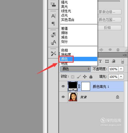Click the 背景 layer lock icon
Image resolution: width=128 pixels, height=133 pixels.
point(118,97)
